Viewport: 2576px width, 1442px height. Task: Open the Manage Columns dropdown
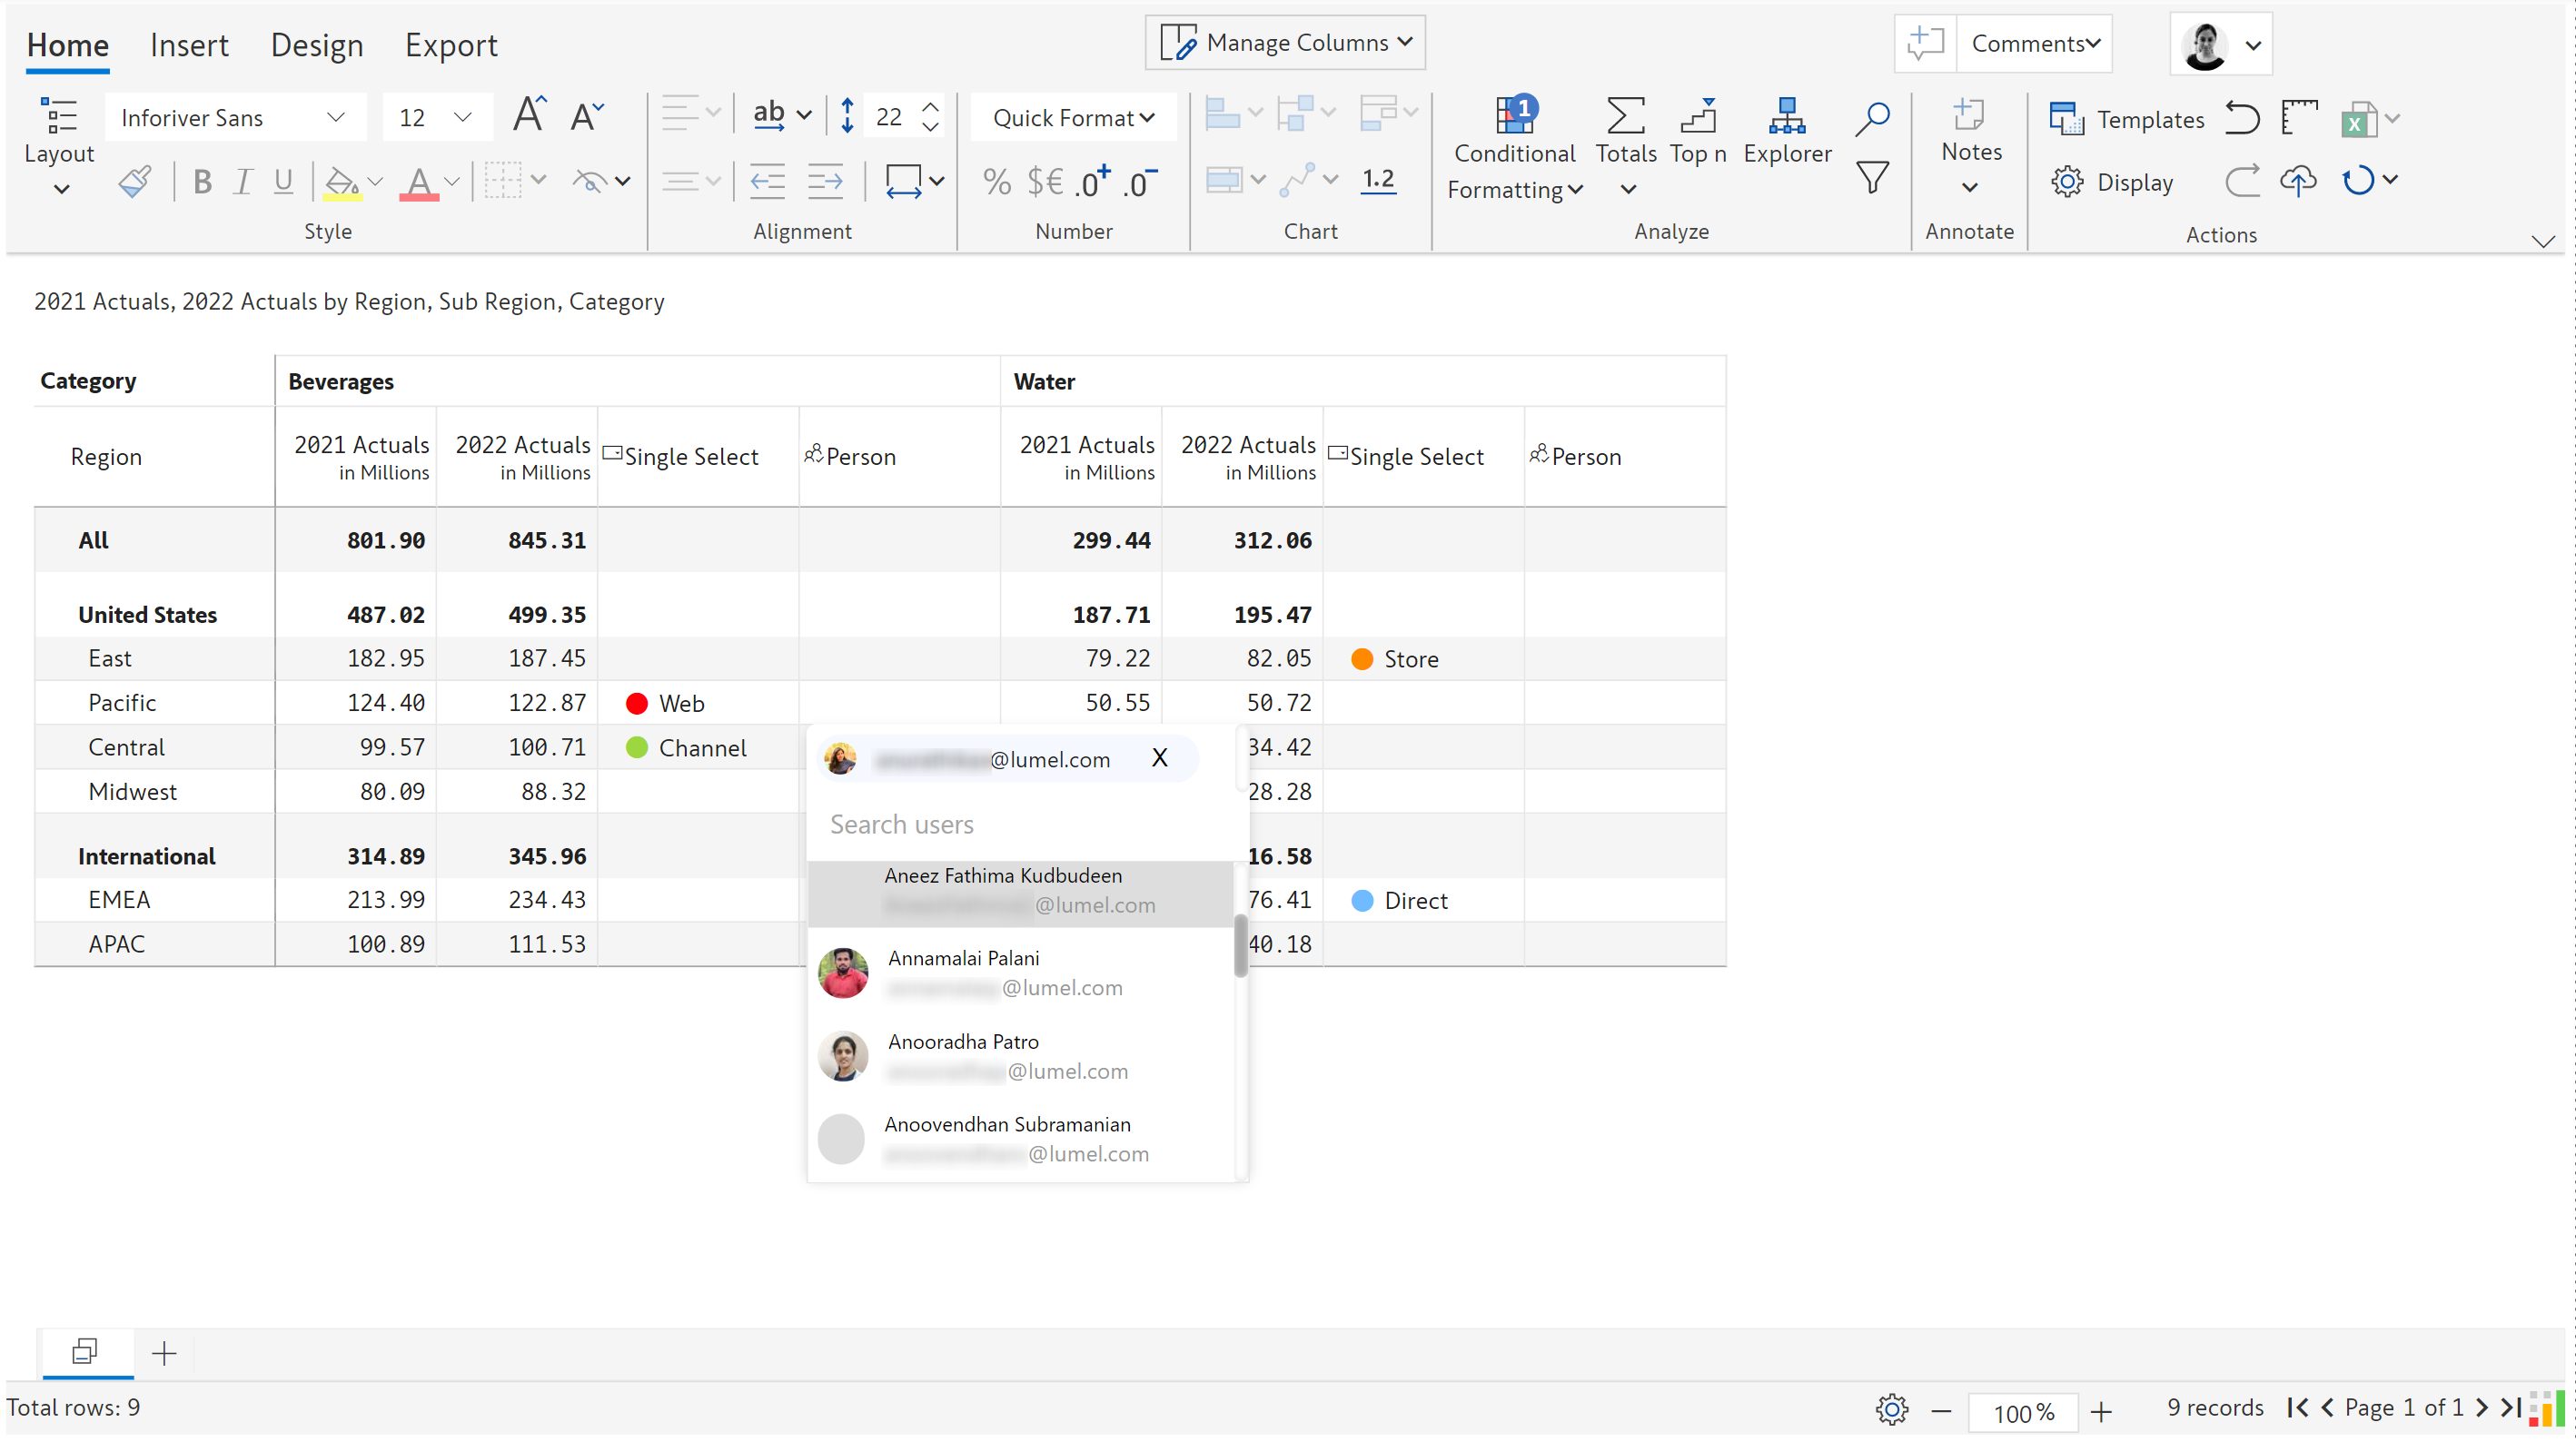coord(1285,42)
